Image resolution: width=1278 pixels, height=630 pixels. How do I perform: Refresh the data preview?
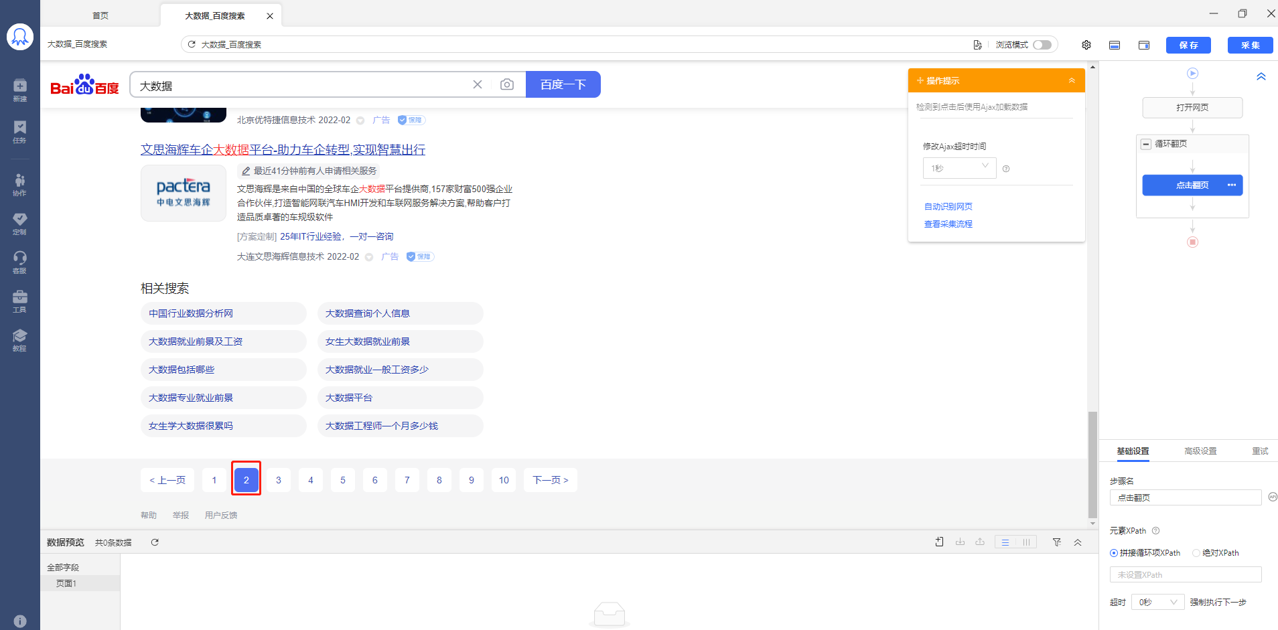[x=155, y=542]
